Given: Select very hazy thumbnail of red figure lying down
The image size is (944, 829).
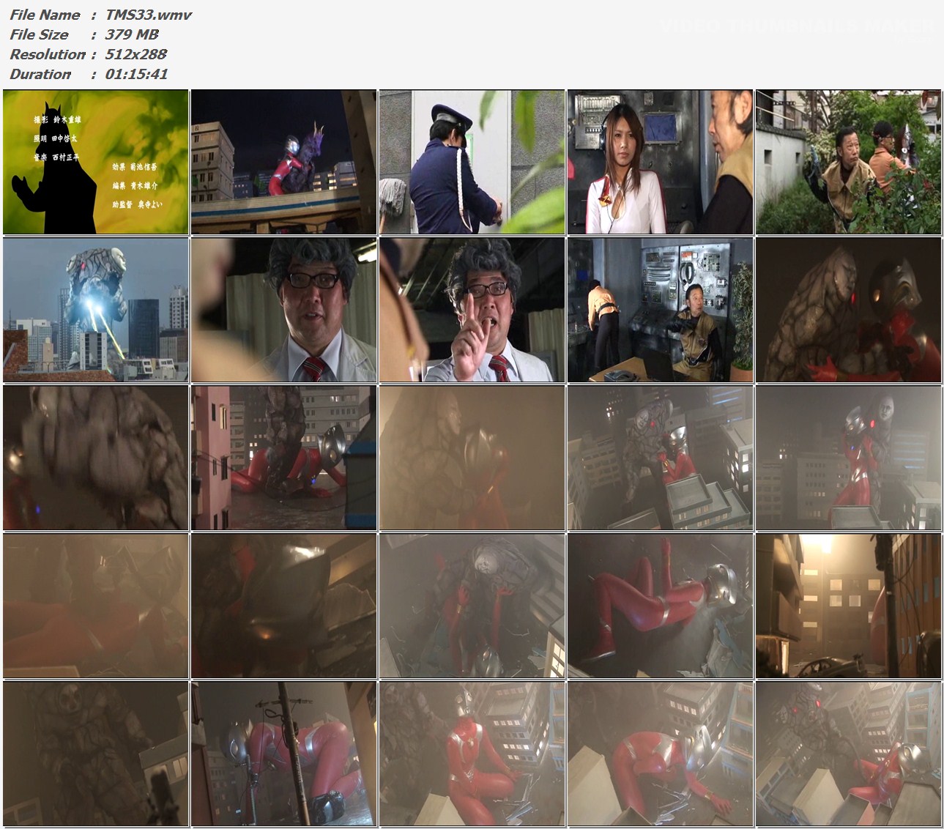Looking at the screenshot, I should pos(96,606).
